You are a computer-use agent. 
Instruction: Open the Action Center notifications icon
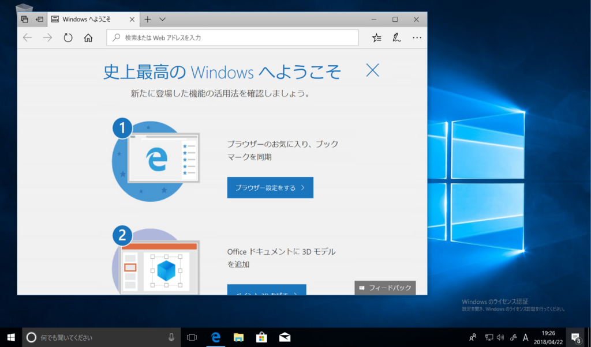click(576, 338)
